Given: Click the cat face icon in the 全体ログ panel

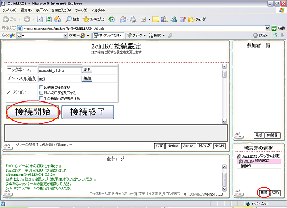Looking at the screenshot, I should coord(7,193).
